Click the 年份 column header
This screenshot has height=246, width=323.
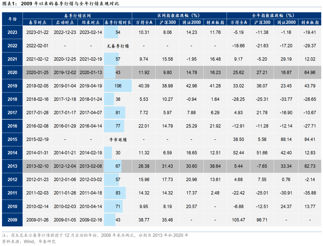coord(12,19)
